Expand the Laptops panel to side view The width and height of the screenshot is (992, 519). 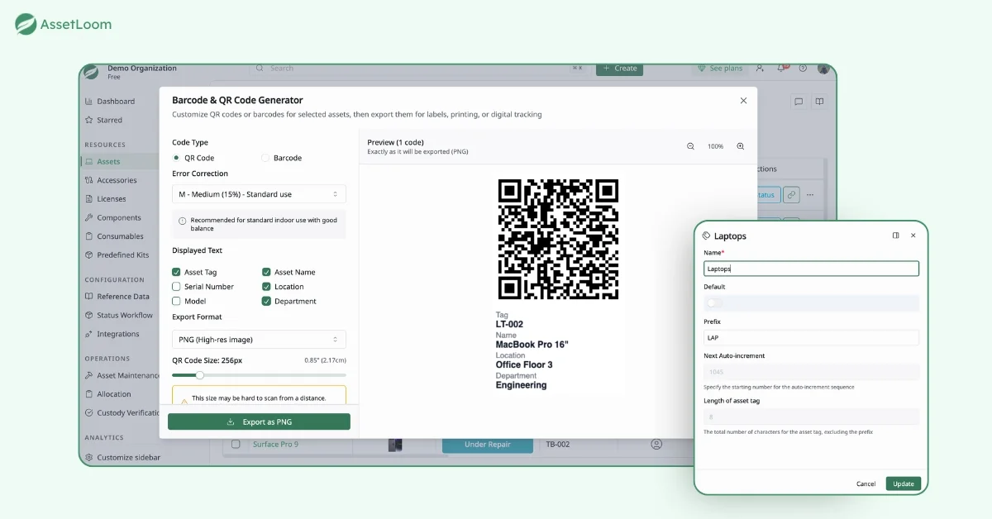click(x=895, y=236)
